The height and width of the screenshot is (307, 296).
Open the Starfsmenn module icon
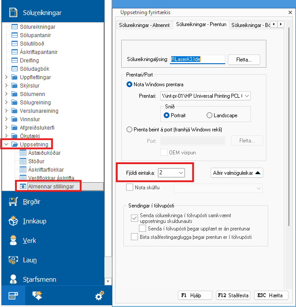[x=14, y=280]
